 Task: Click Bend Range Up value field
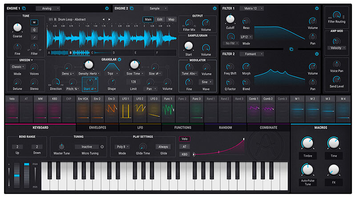coord(17,147)
